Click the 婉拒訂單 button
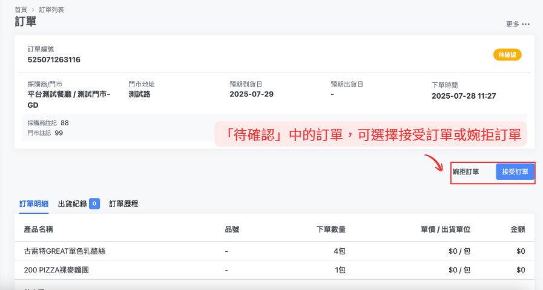This screenshot has width=543, height=290. tap(466, 172)
